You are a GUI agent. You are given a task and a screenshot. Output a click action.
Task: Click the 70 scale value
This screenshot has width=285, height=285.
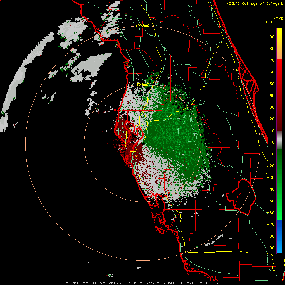(x=272, y=60)
